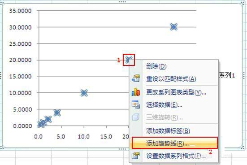
Task: Click the greyed 3D rotation cube icon
Action: coord(136,117)
